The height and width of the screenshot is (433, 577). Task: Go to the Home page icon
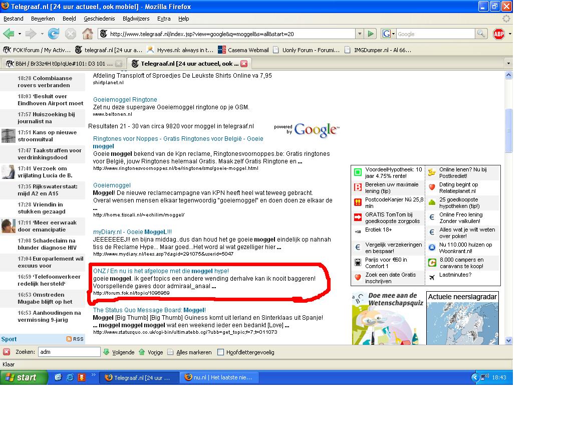pos(88,34)
